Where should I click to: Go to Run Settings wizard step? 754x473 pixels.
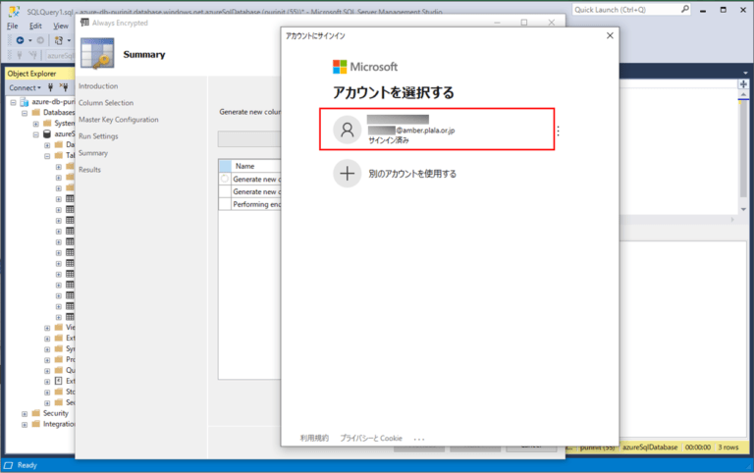[x=98, y=136]
